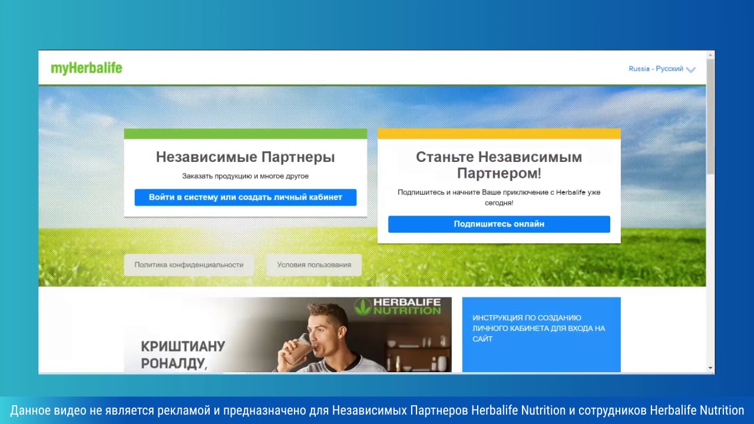Click the Подпишитесь онлайн button
This screenshot has height=424, width=754.
[499, 224]
